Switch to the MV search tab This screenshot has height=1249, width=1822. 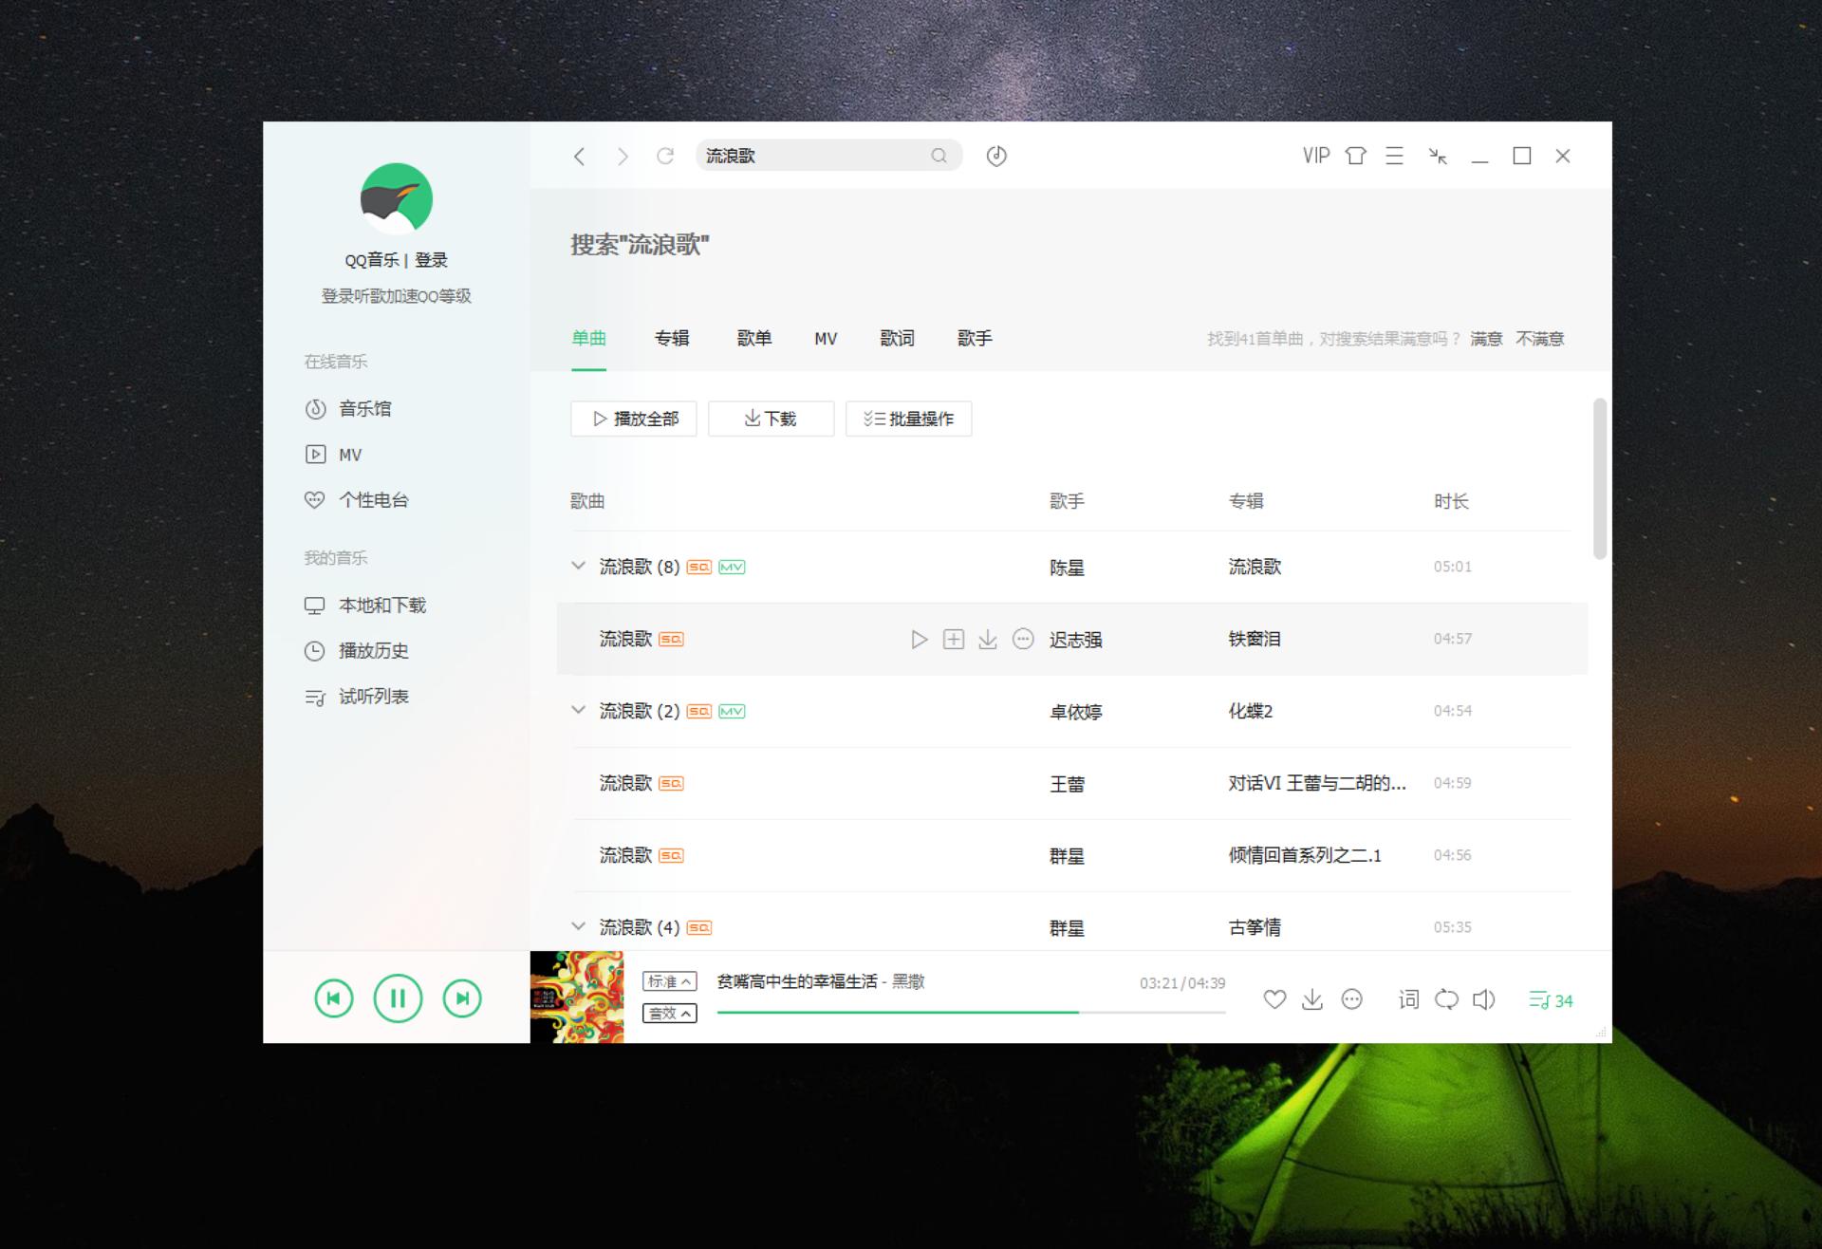click(x=825, y=338)
